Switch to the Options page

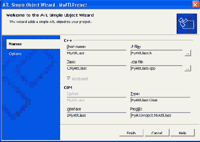[15, 54]
